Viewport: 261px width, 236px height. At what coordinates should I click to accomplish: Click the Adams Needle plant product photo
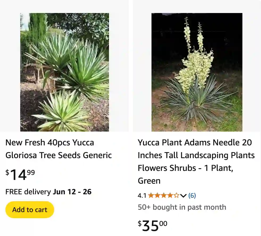click(197, 72)
